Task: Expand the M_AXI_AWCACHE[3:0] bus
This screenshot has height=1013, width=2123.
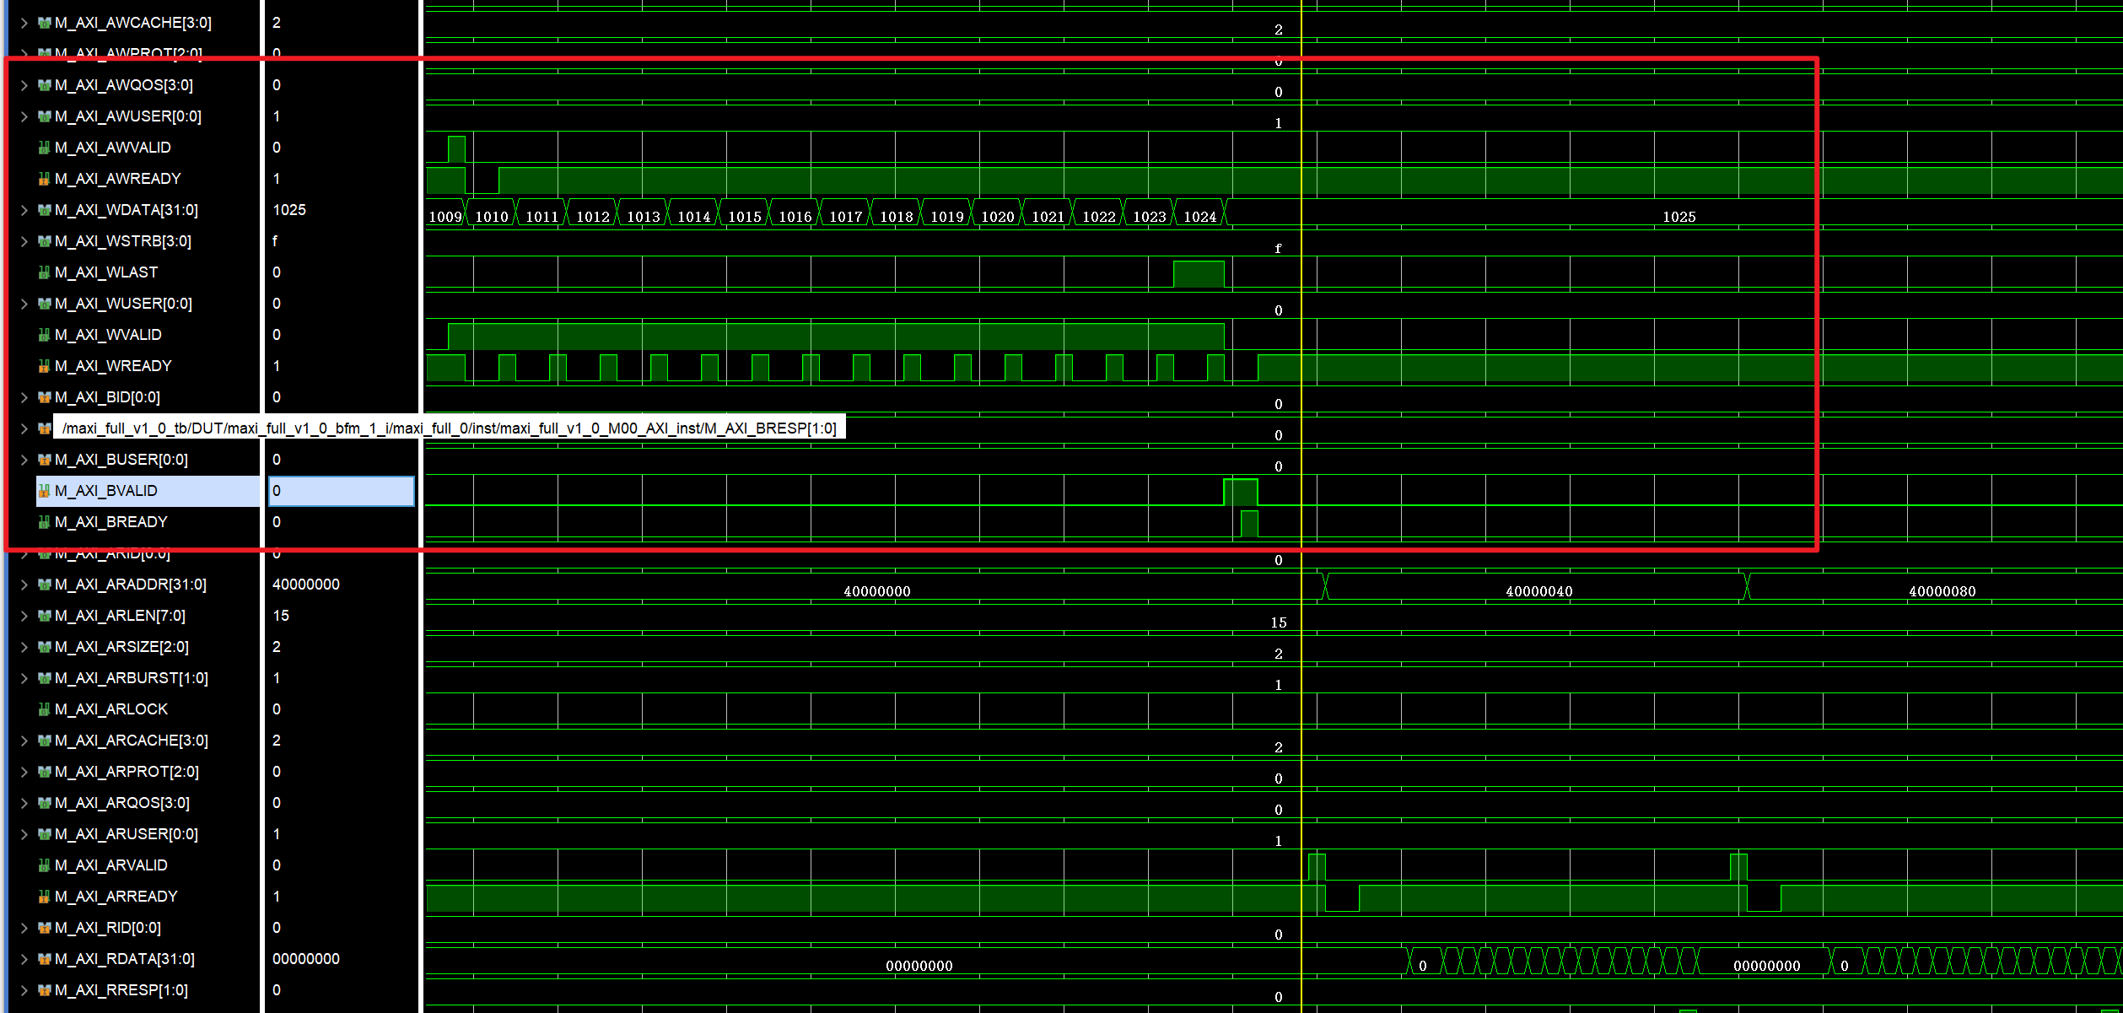Action: pyautogui.click(x=24, y=23)
